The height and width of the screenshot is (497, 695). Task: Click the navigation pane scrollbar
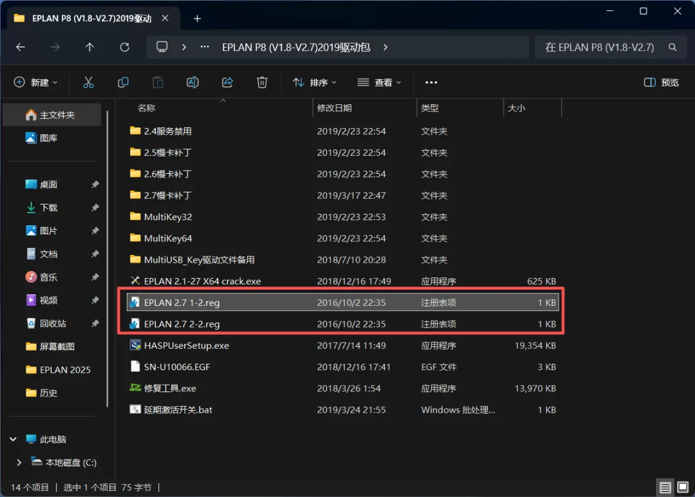(x=107, y=258)
